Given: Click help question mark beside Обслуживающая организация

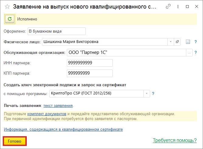Looking at the screenshot, I should point(196,52).
